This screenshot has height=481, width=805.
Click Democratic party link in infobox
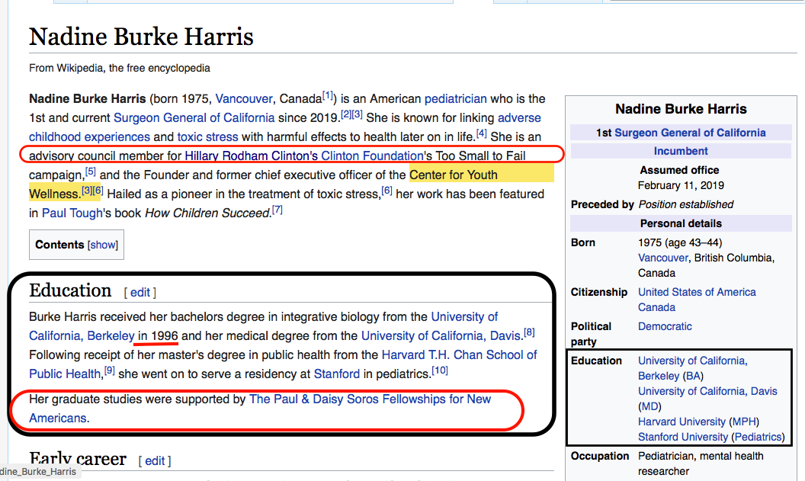665,326
